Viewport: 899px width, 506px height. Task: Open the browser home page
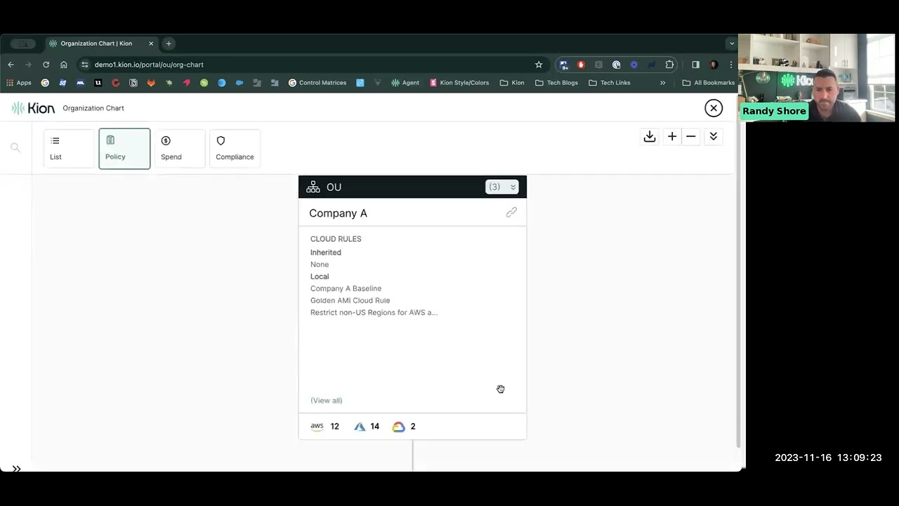[x=63, y=65]
